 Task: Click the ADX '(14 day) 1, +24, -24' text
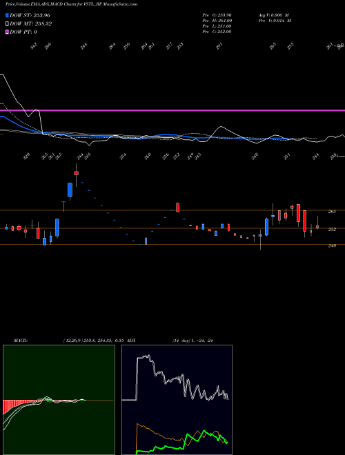pyautogui.click(x=193, y=341)
